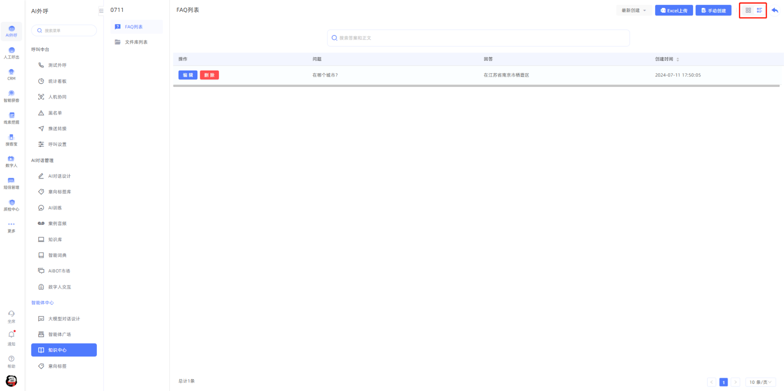Sort by 创建时间 column

[678, 60]
